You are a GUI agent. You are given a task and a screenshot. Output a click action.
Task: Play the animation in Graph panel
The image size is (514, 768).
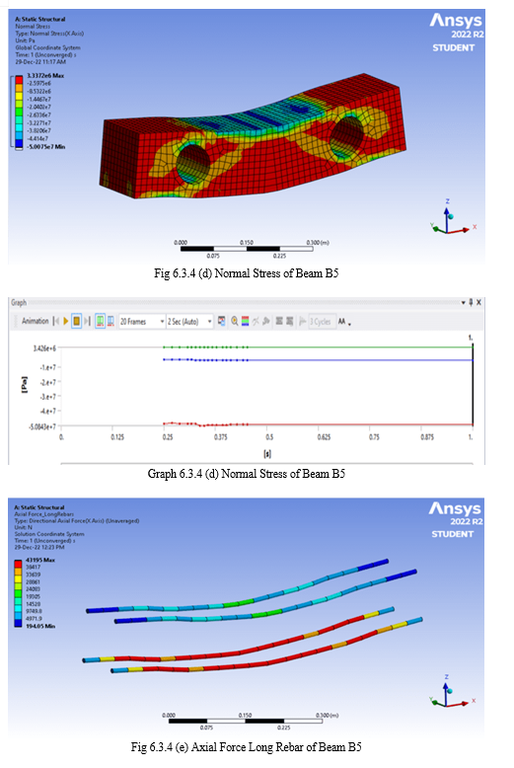pos(65,321)
